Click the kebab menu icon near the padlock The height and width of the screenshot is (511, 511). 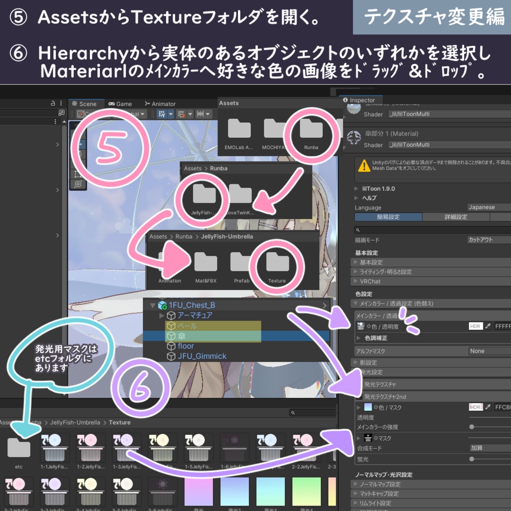point(61,103)
